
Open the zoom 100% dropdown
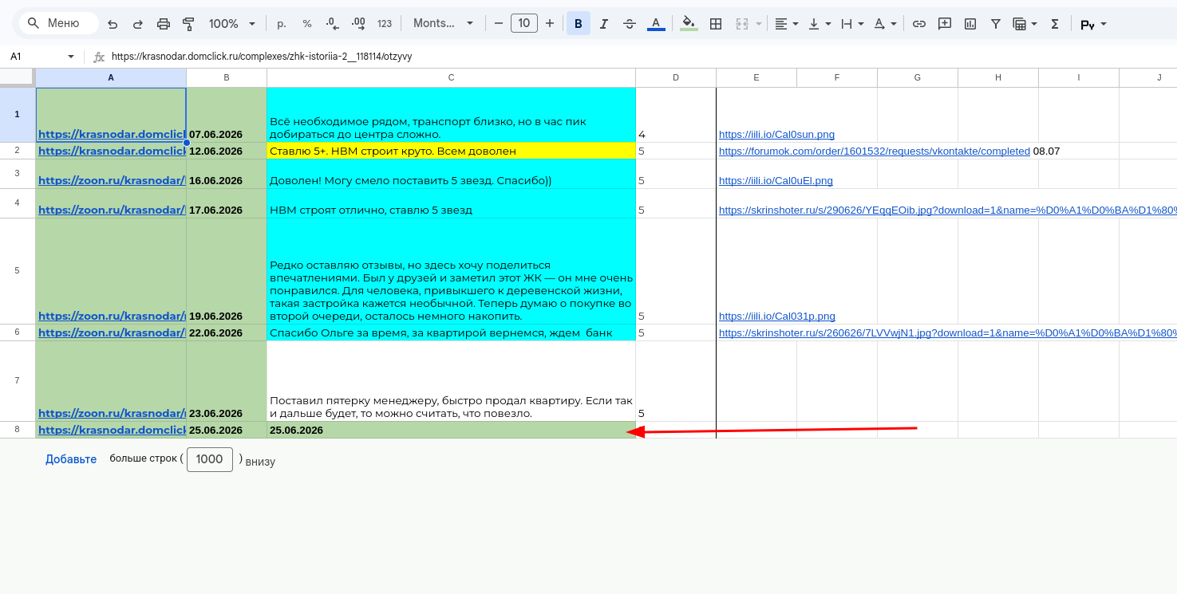click(232, 24)
